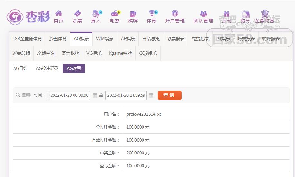Screen dimensions: 295x177
Task: Show AG日结 sub-tab
Action: pos(20,68)
